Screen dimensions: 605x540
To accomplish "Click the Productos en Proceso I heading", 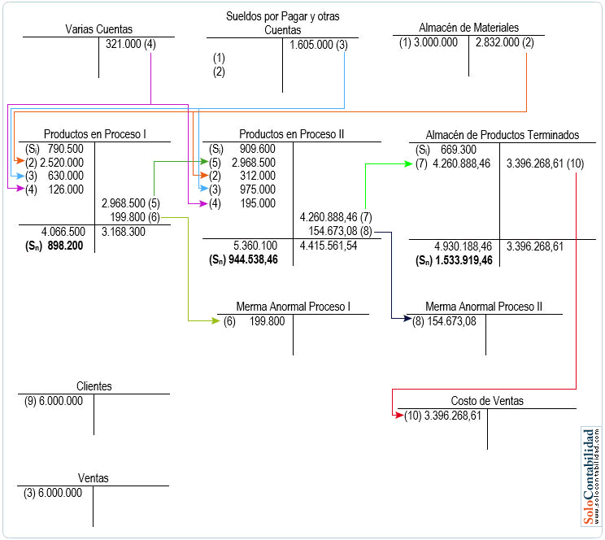I will pos(95,134).
